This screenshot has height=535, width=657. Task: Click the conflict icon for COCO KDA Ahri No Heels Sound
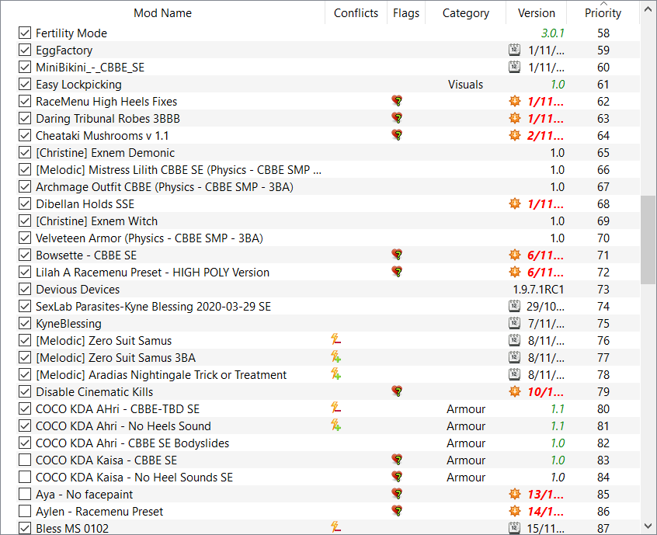pos(335,425)
